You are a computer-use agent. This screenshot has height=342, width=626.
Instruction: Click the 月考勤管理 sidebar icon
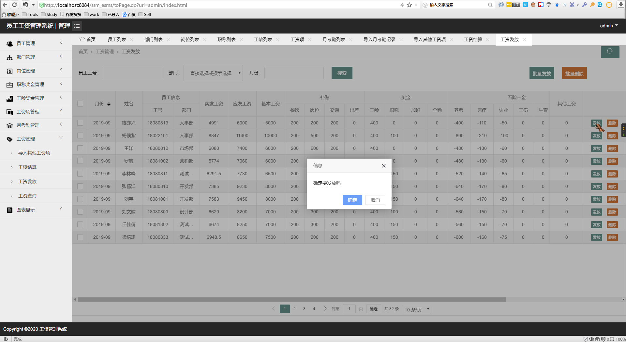10,125
